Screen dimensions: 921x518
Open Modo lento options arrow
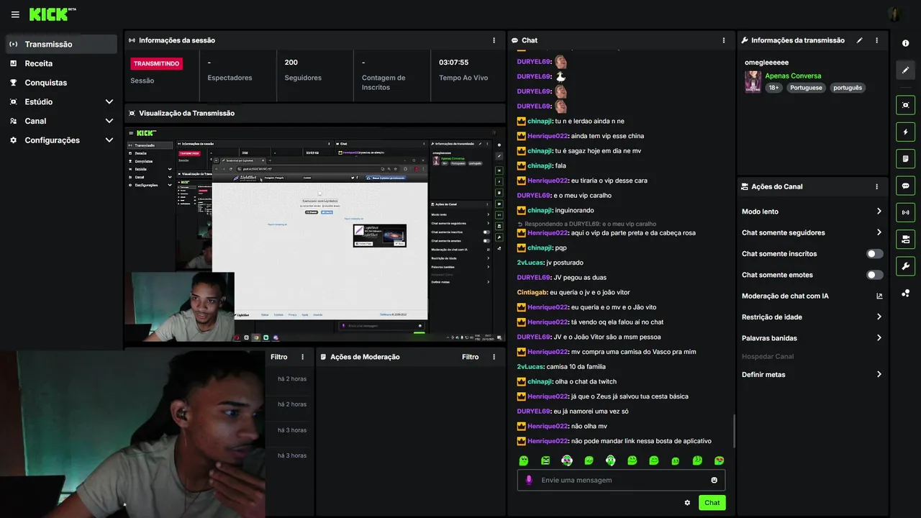coord(879,212)
